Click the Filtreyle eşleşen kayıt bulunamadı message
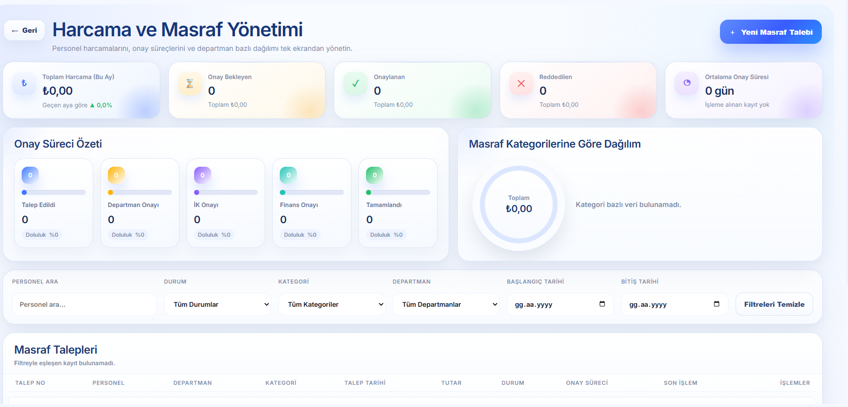 pyautogui.click(x=65, y=363)
